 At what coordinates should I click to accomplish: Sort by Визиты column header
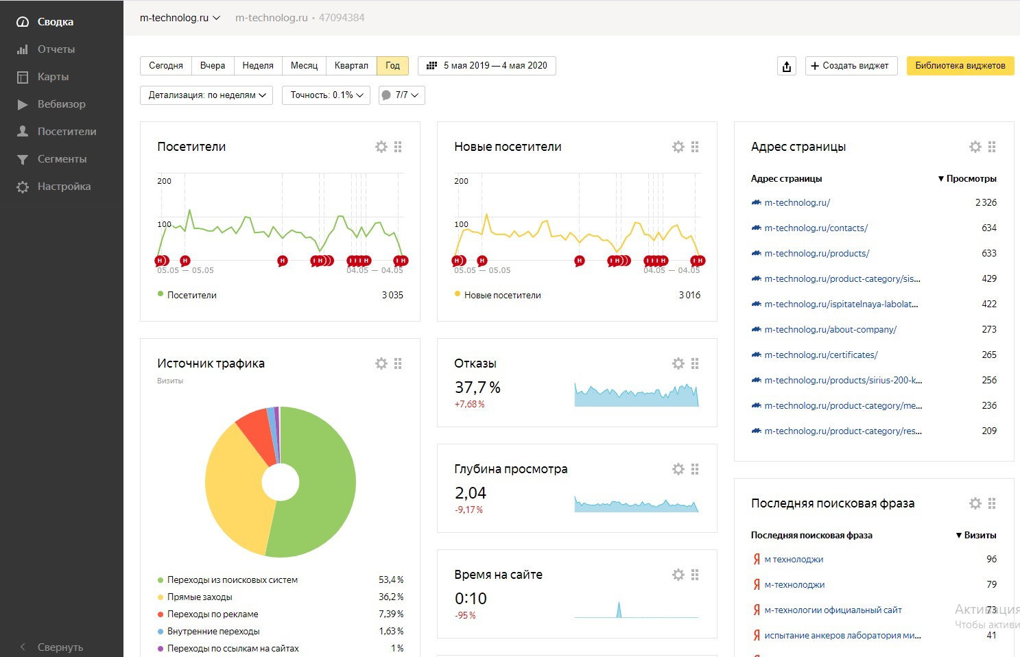click(976, 535)
